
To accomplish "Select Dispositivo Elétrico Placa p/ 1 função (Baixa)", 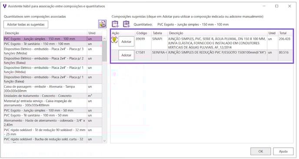I will coord(53,79).
